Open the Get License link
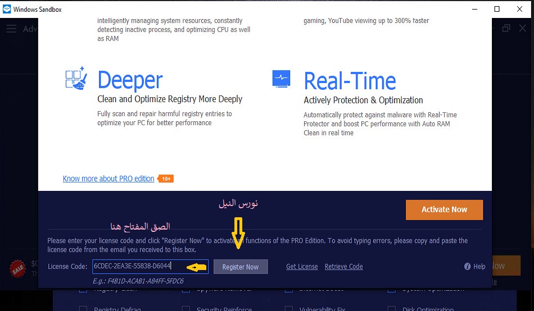 302,267
